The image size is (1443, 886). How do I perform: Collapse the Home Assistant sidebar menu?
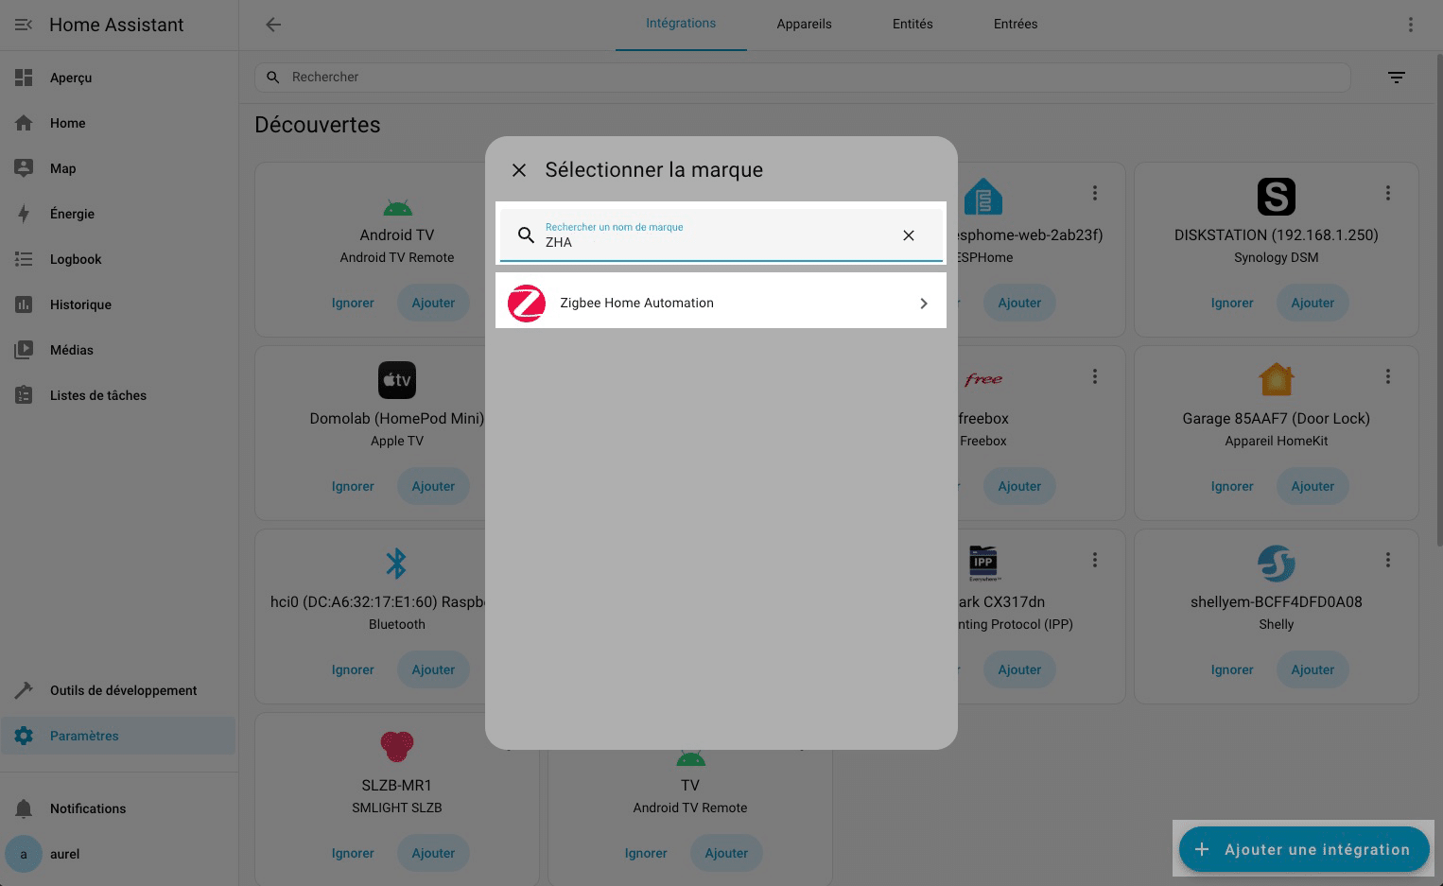[24, 25]
